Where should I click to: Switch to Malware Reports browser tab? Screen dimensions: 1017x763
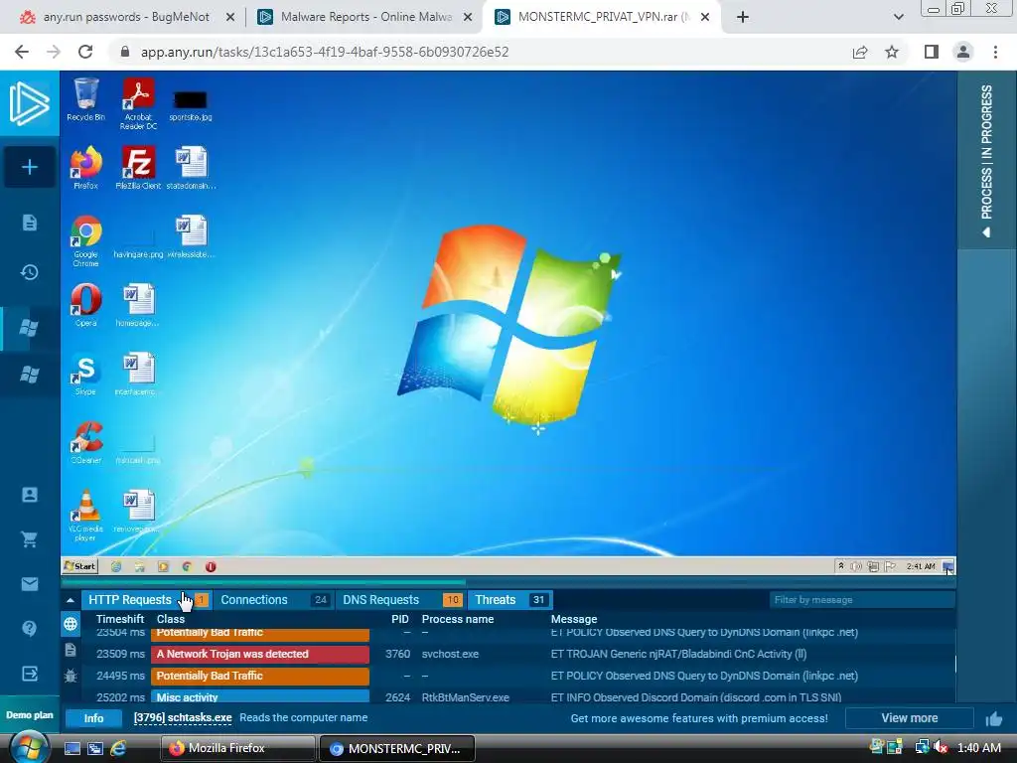point(365,17)
